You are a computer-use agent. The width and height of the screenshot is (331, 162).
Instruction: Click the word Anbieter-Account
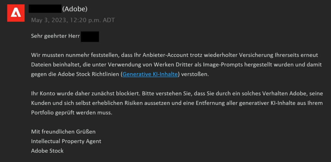pyautogui.click(x=165, y=55)
